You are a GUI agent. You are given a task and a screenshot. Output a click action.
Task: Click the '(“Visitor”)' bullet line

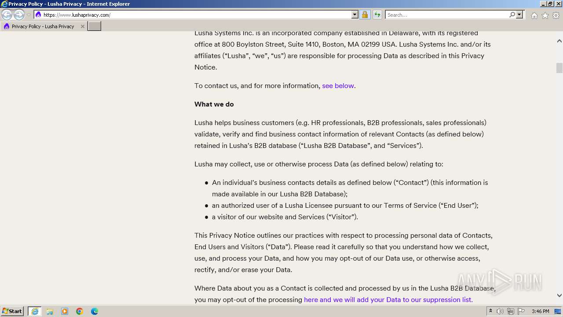[x=285, y=217]
